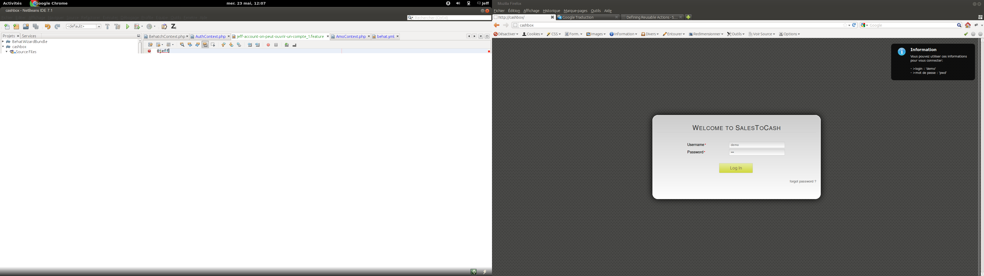Open the <default> configuration combo box
The image size is (984, 276).
[84, 27]
